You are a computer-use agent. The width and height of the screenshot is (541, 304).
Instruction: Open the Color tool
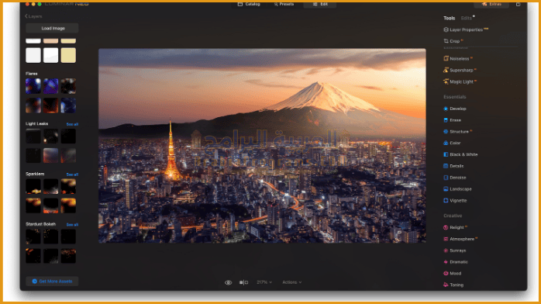[452, 143]
